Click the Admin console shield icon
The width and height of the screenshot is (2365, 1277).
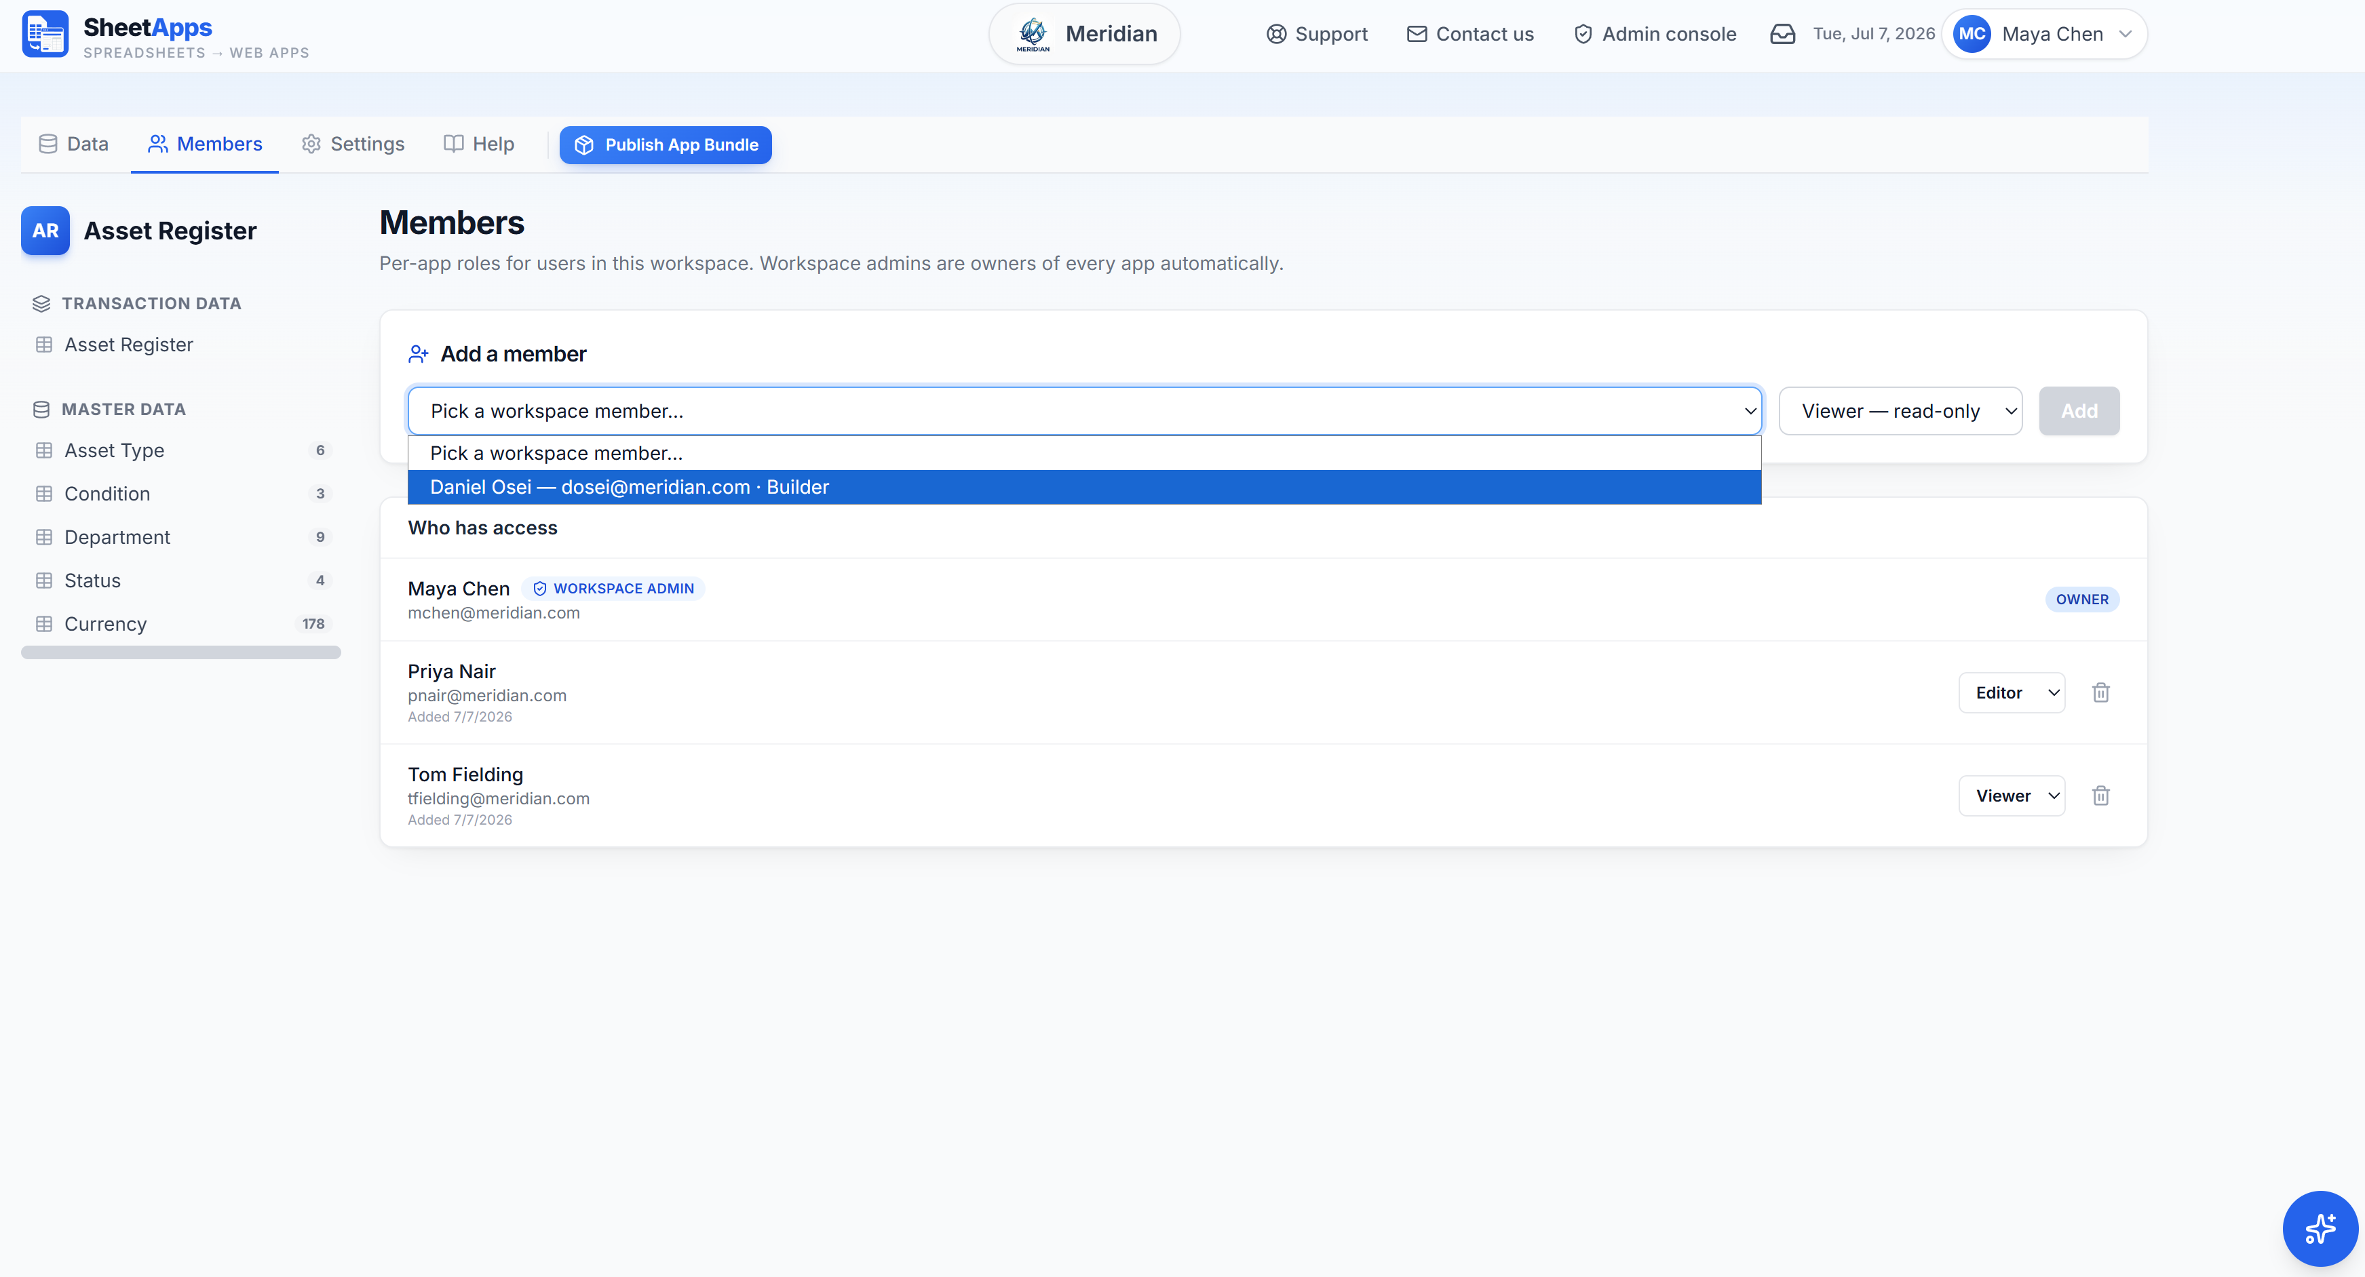tap(1583, 34)
